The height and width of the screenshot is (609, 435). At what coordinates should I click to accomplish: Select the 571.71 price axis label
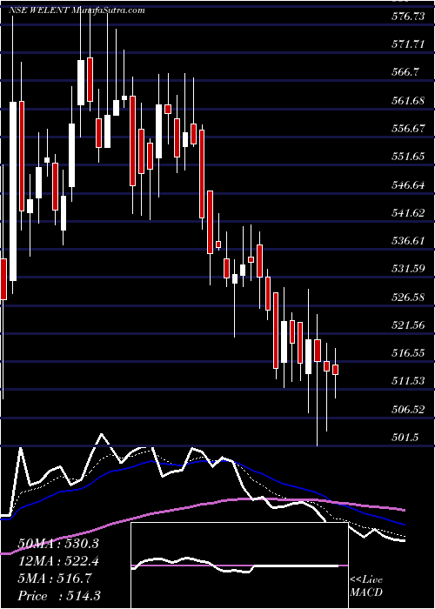(408, 44)
